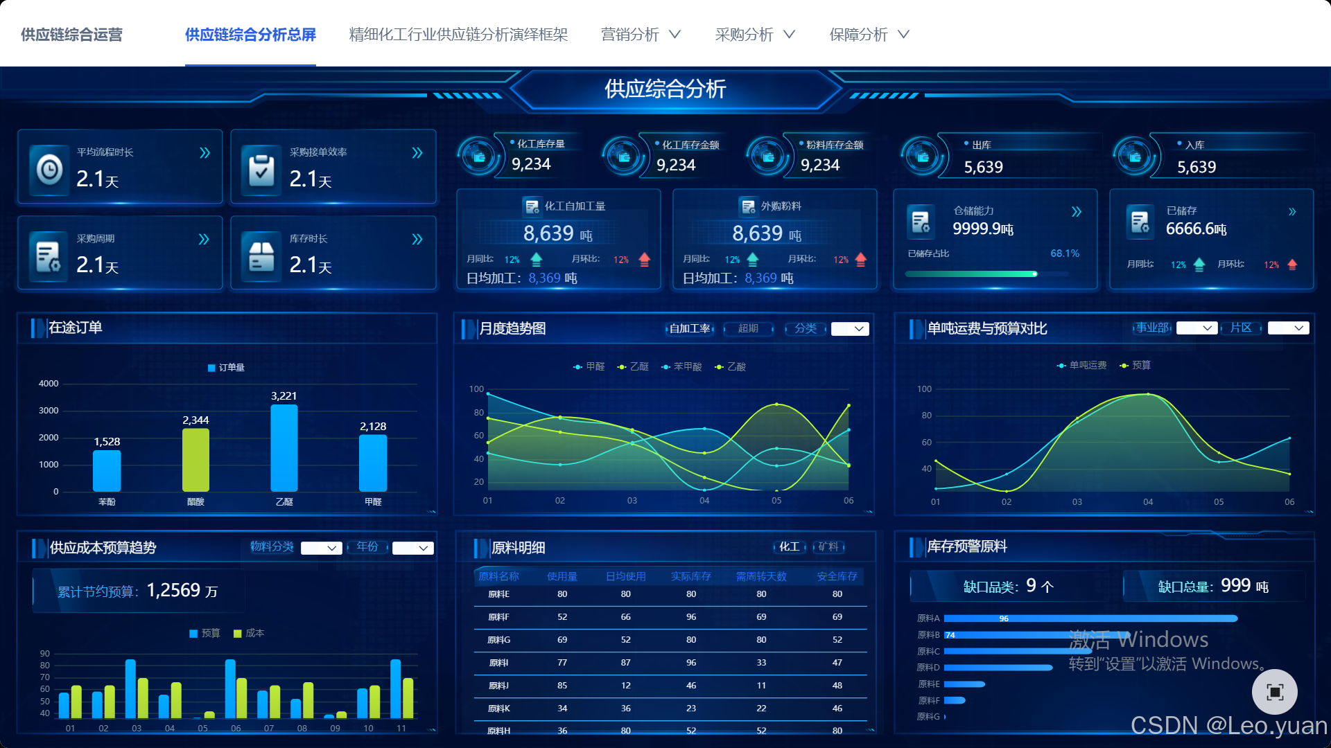Viewport: 1331px width, 748px height.
Task: Click the 化工自加工量 document icon
Action: [532, 206]
